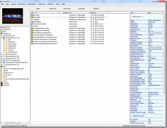Select the шаблон названий файлов file icon
The image size is (167, 128).
[x=32, y=44]
